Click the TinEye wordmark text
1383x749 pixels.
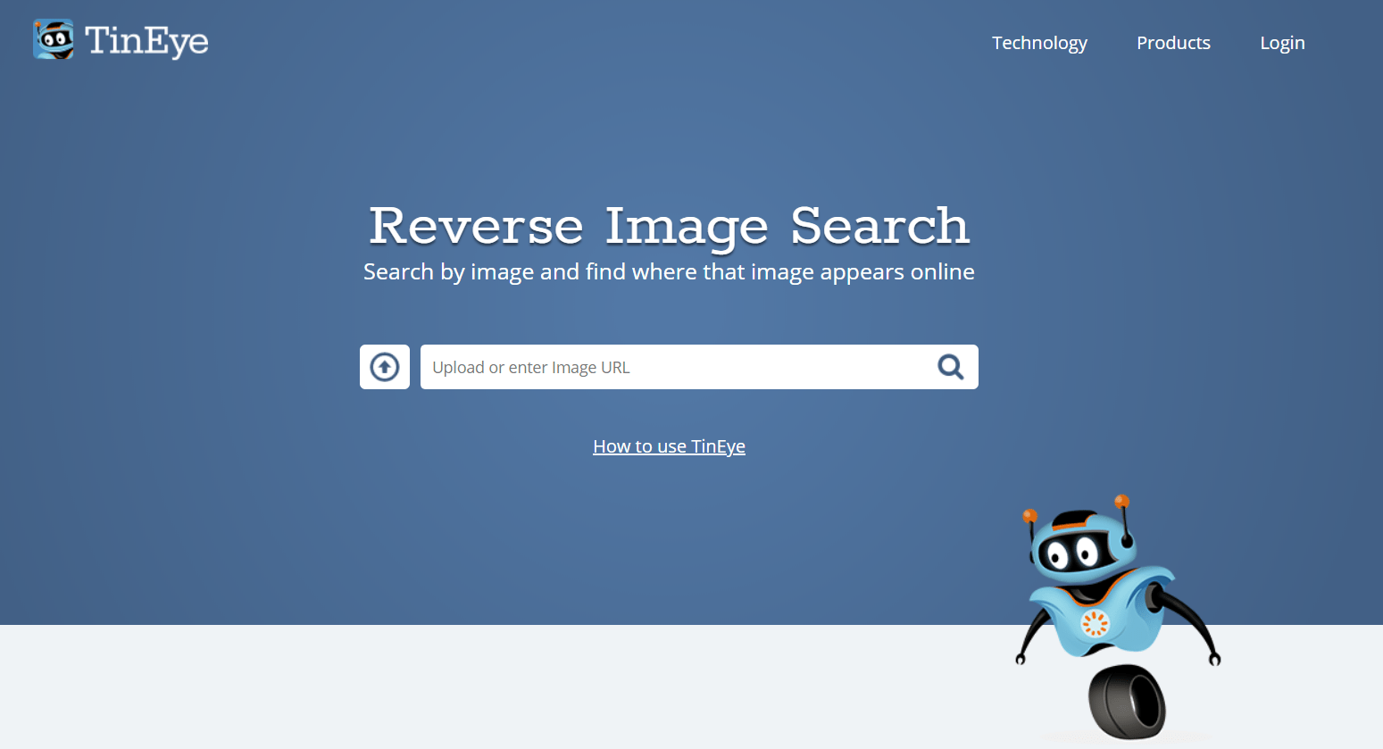[x=146, y=39]
